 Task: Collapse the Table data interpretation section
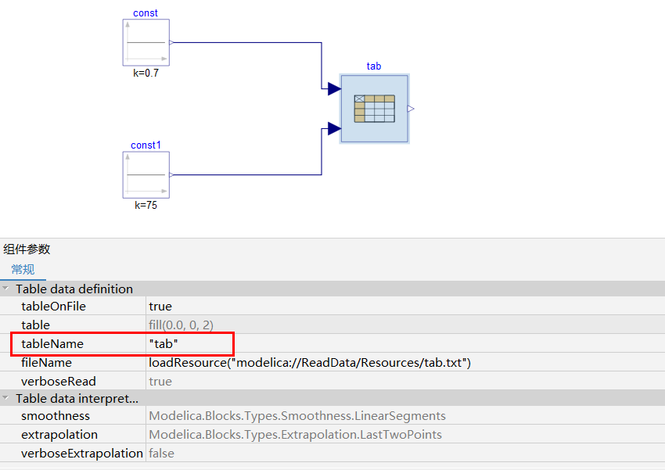tap(6, 399)
